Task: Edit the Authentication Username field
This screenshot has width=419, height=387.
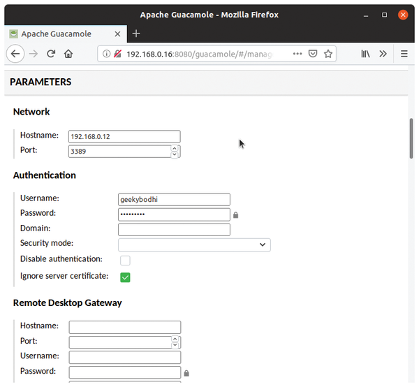Action: pos(174,199)
